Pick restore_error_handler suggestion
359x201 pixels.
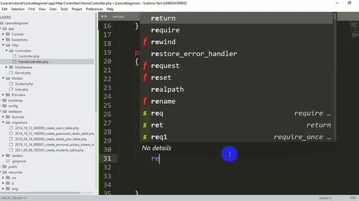tap(236, 54)
